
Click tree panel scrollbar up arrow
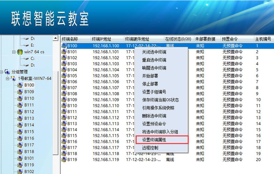pos(55,38)
